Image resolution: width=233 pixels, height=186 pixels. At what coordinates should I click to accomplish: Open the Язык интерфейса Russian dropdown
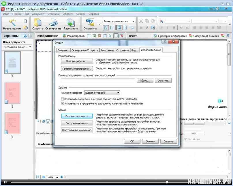coord(102,93)
